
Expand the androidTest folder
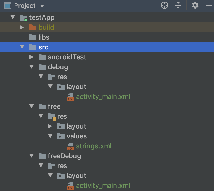pos(31,57)
